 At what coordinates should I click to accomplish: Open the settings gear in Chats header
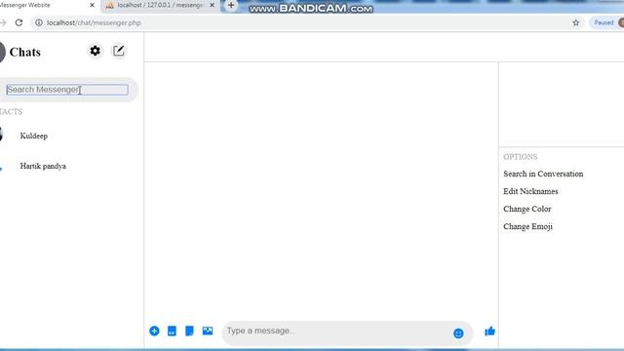[95, 51]
